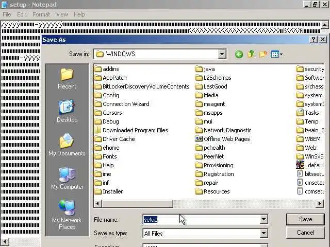Image resolution: width=330 pixels, height=247 pixels.
Task: Select the Debug folder
Action: pos(107,121)
